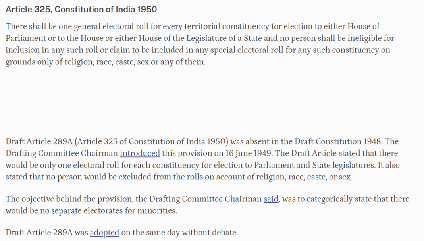Click the horizontal divider line
This screenshot has height=241, width=424.
coord(207,102)
